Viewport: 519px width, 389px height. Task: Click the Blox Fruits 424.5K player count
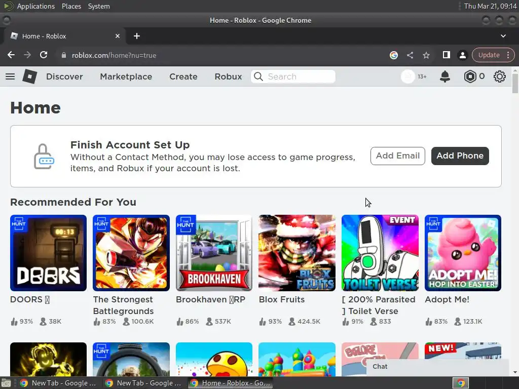(x=304, y=322)
